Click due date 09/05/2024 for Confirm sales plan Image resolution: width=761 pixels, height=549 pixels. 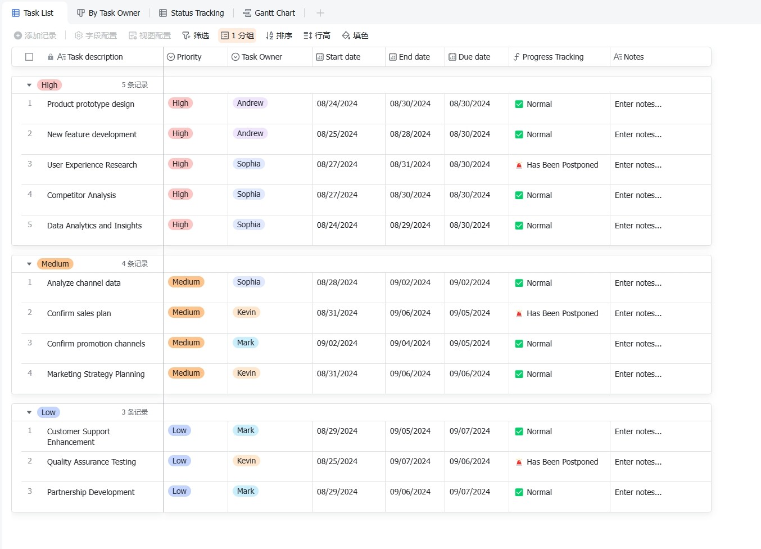click(x=470, y=313)
